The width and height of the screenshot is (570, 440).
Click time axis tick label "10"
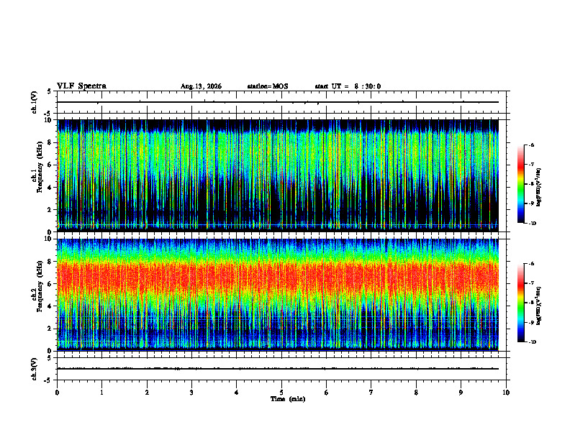506,393
